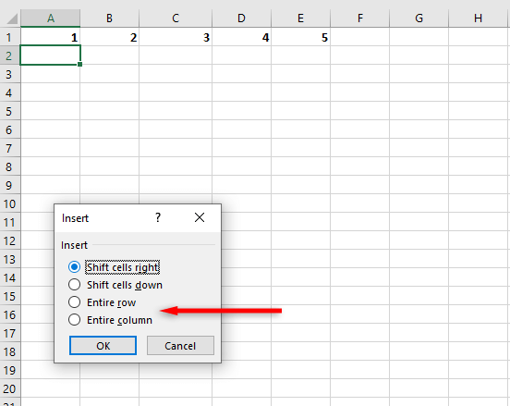This screenshot has height=406, width=510.
Task: Close the Insert dialog with X
Action: (200, 217)
